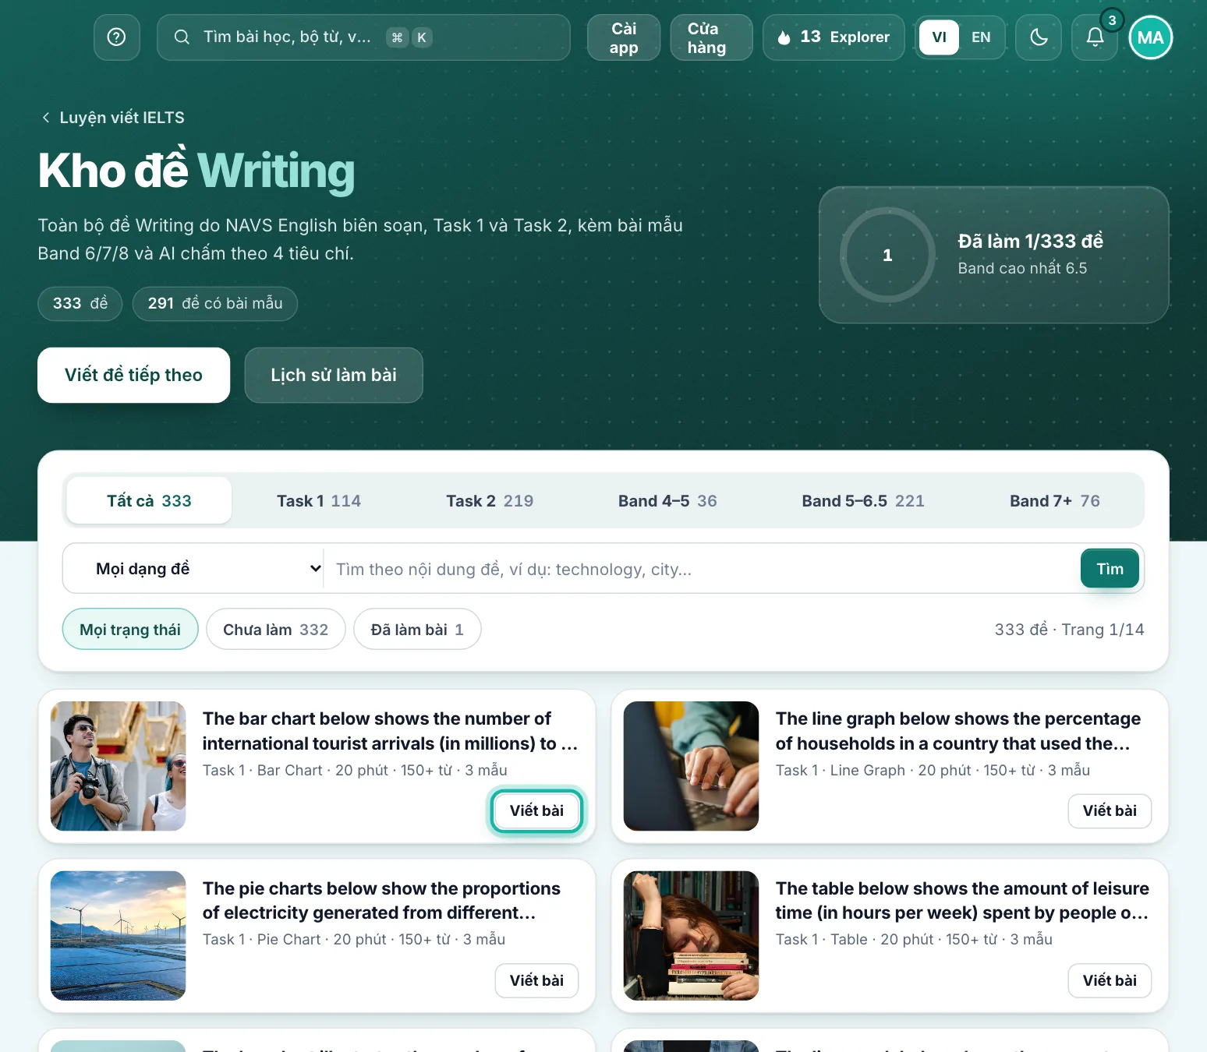Screen dimensions: 1207x1052
Task: Click the flame streak icon
Action: click(784, 37)
